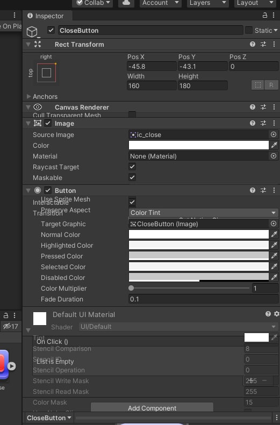Click the cloud services icon

point(126,3)
